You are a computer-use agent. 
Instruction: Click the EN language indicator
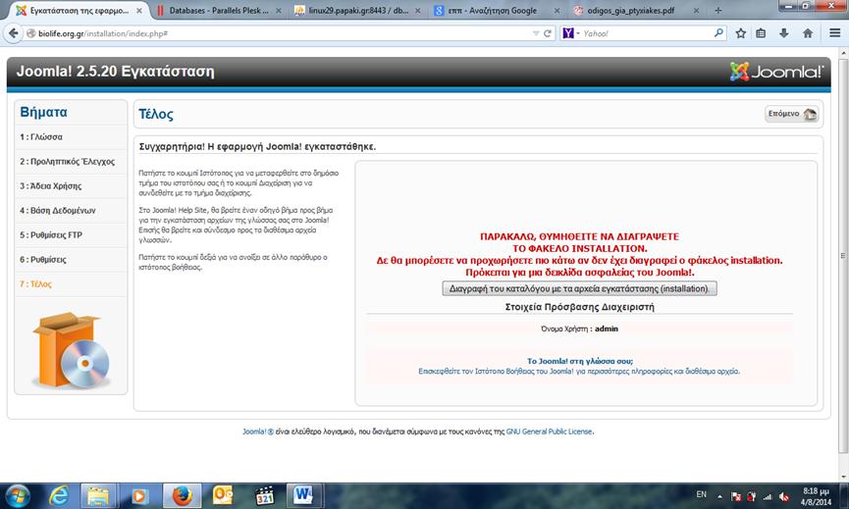701,494
